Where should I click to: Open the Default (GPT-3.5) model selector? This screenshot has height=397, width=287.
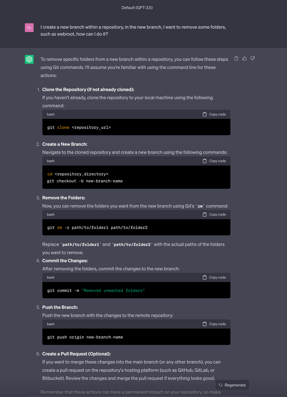[x=137, y=8]
